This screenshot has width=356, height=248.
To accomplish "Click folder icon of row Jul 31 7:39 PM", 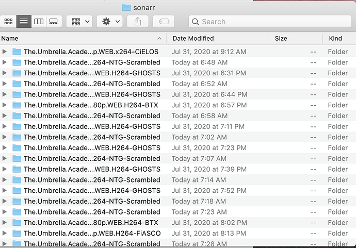I will (x=17, y=169).
